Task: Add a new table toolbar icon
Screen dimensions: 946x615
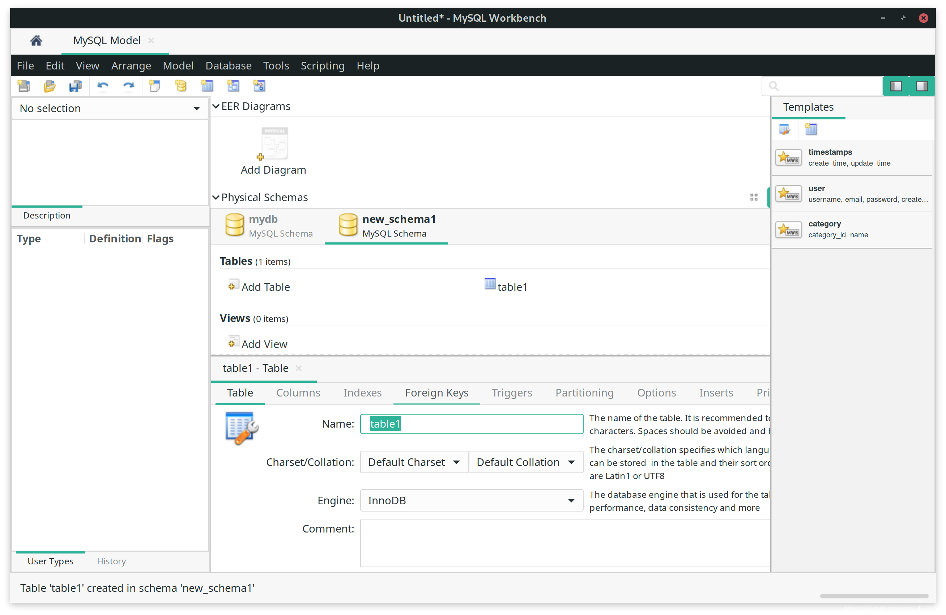Action: 207,86
